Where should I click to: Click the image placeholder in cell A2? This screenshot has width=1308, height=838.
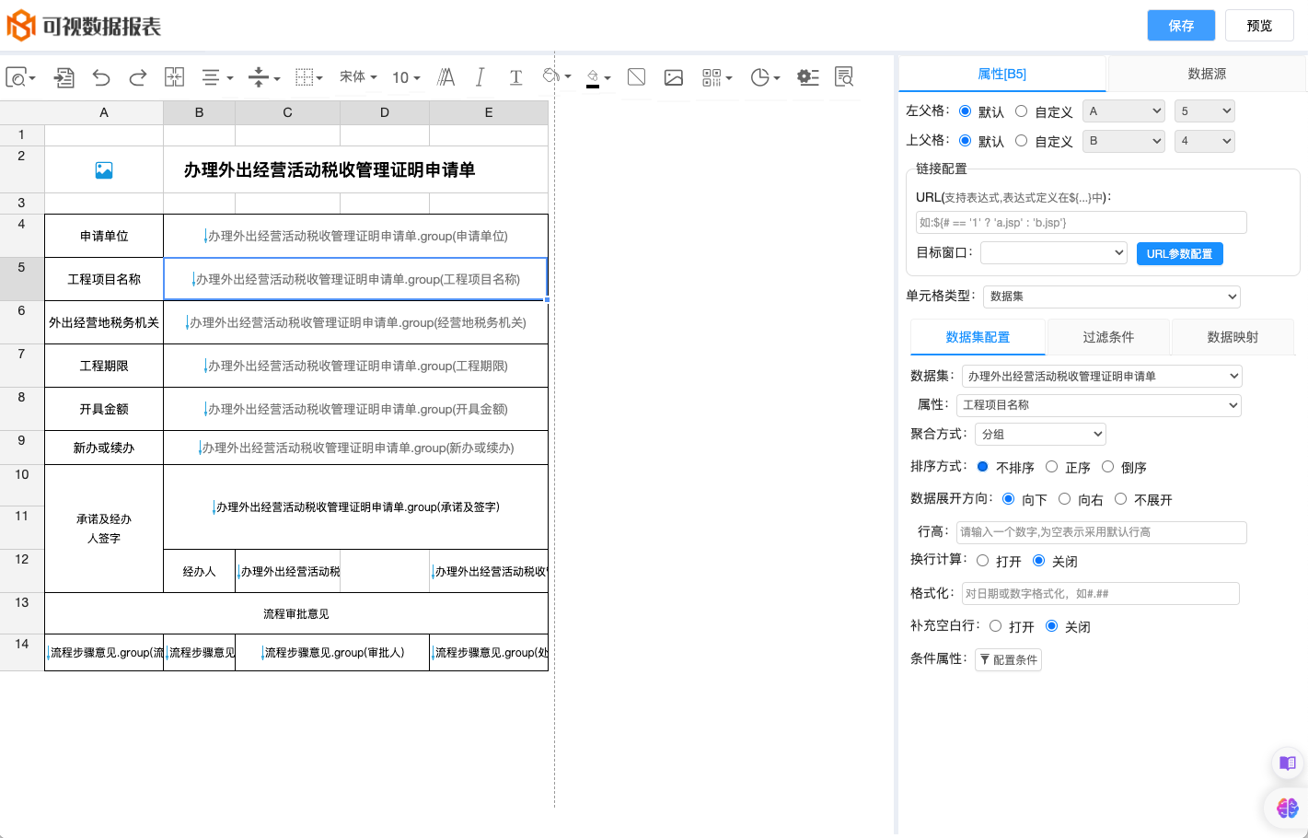point(104,170)
